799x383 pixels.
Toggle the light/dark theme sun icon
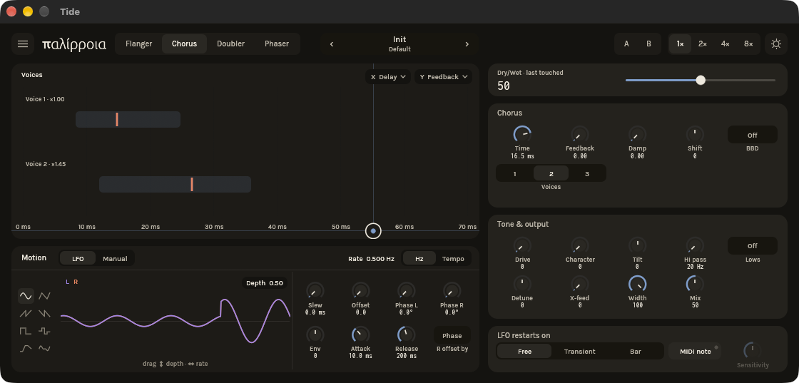pos(775,44)
